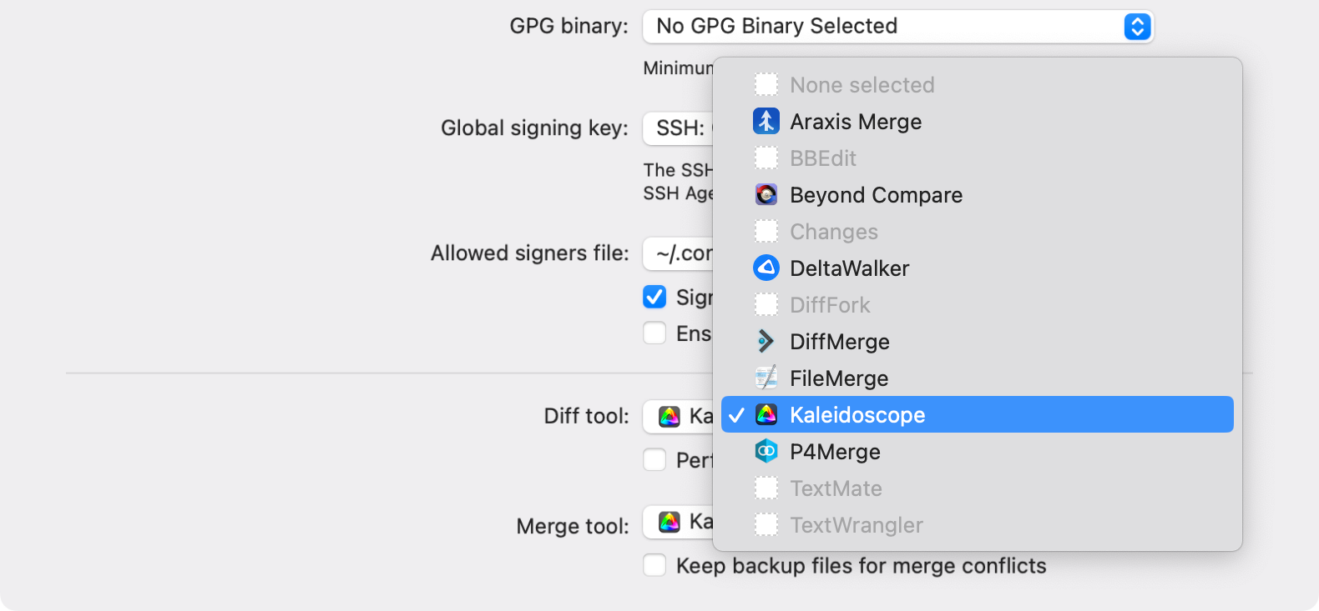Select the DeltaWalker icon

(x=765, y=267)
